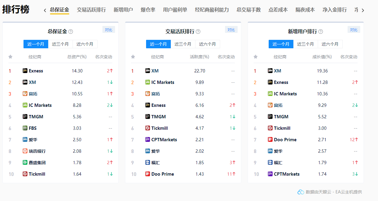Click the TMGM logo in 总保证金 list

coord(25,117)
